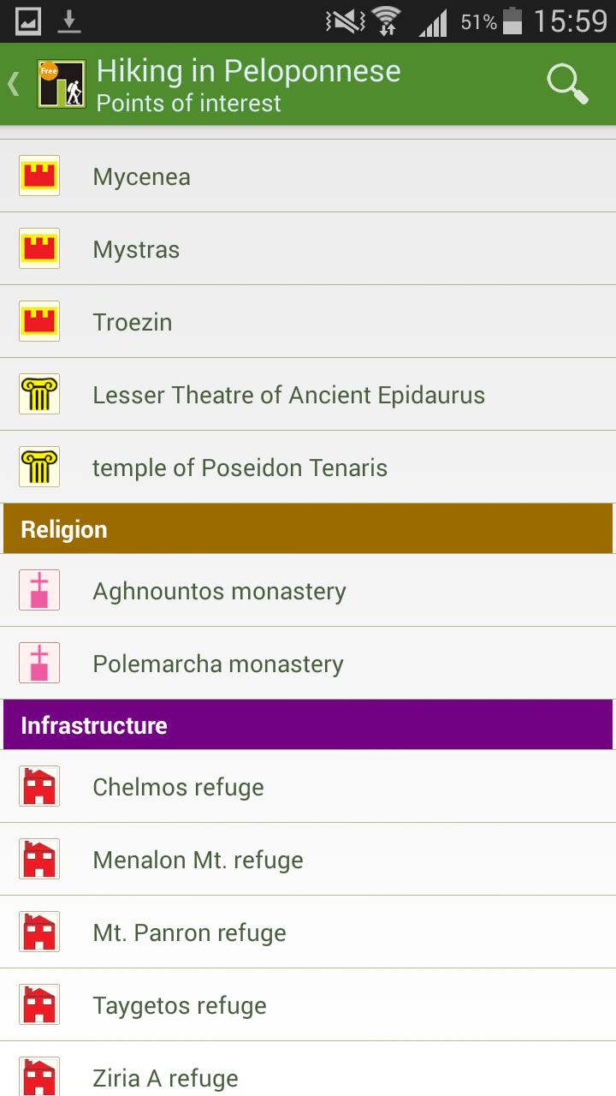Open Ziria A refuge entry
Image resolution: width=616 pixels, height=1096 pixels.
pyautogui.click(x=165, y=1077)
